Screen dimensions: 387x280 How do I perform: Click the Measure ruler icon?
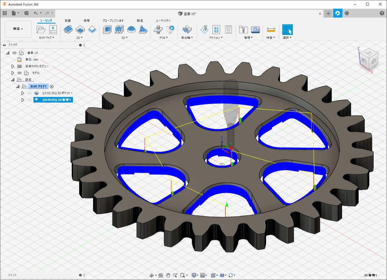(271, 29)
